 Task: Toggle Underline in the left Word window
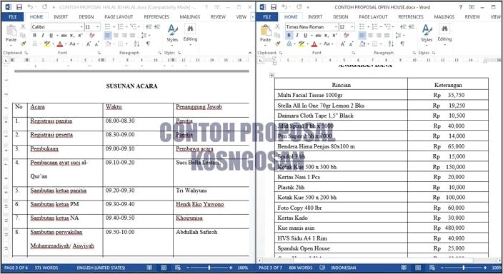tap(51, 35)
